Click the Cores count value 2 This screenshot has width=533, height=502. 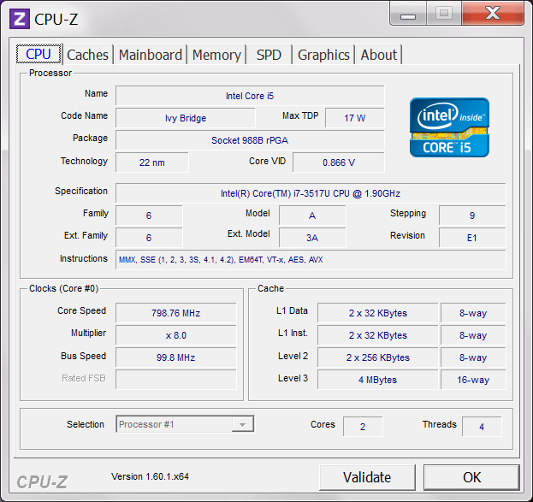[x=363, y=427]
